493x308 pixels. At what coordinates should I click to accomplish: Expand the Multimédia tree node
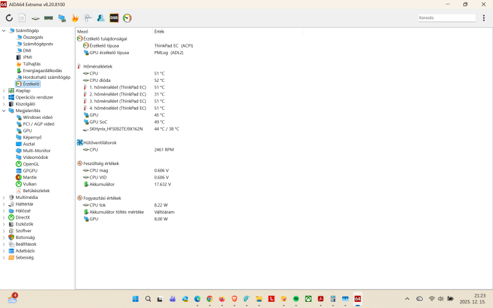(x=4, y=197)
